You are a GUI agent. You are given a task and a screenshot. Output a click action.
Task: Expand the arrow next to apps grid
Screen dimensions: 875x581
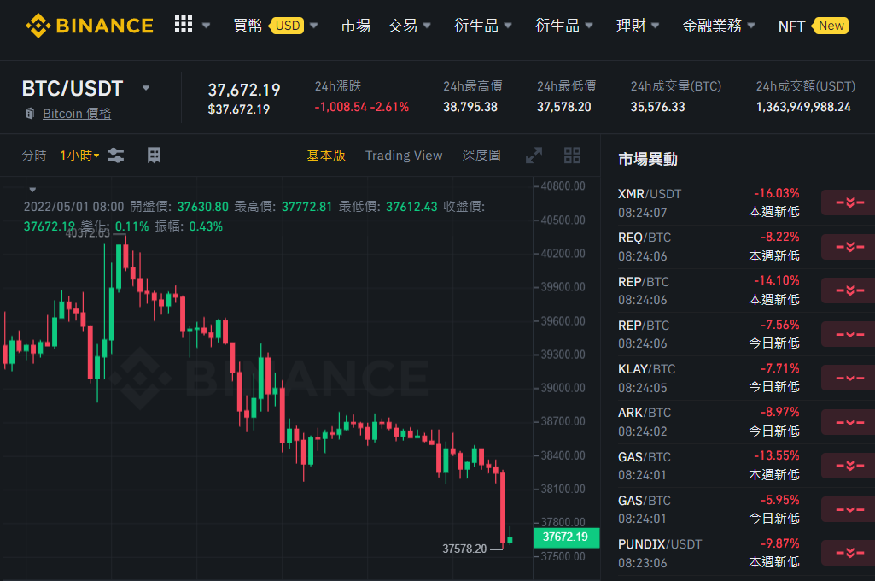click(206, 26)
